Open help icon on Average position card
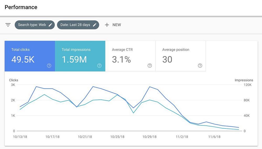262x149 pixels. (x=200, y=65)
